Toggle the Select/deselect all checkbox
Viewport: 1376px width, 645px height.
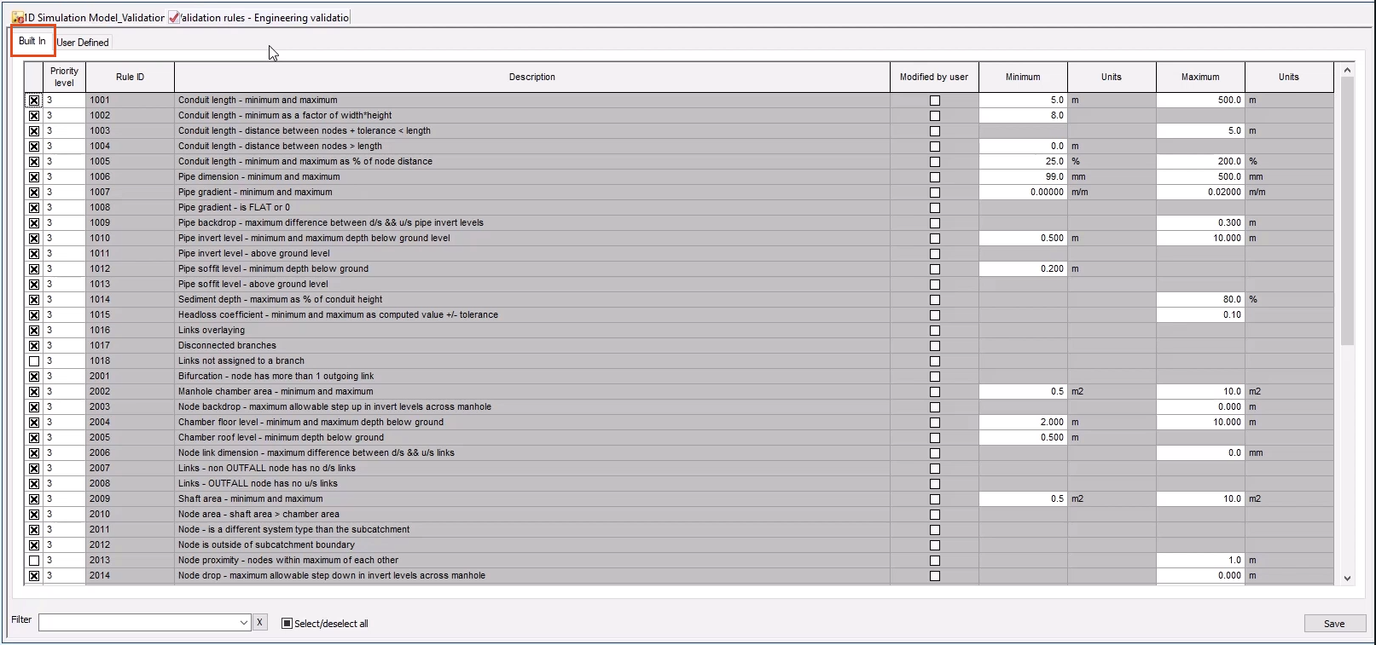pyautogui.click(x=287, y=624)
